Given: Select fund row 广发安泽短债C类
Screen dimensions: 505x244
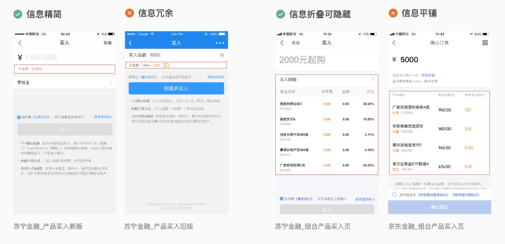Looking at the screenshot, I should pyautogui.click(x=327, y=167).
